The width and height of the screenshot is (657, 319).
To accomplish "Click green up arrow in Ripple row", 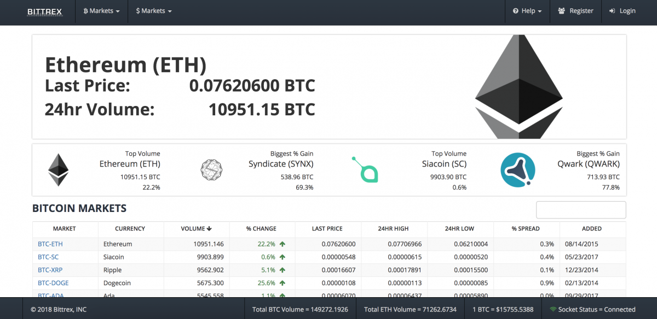I will [283, 270].
